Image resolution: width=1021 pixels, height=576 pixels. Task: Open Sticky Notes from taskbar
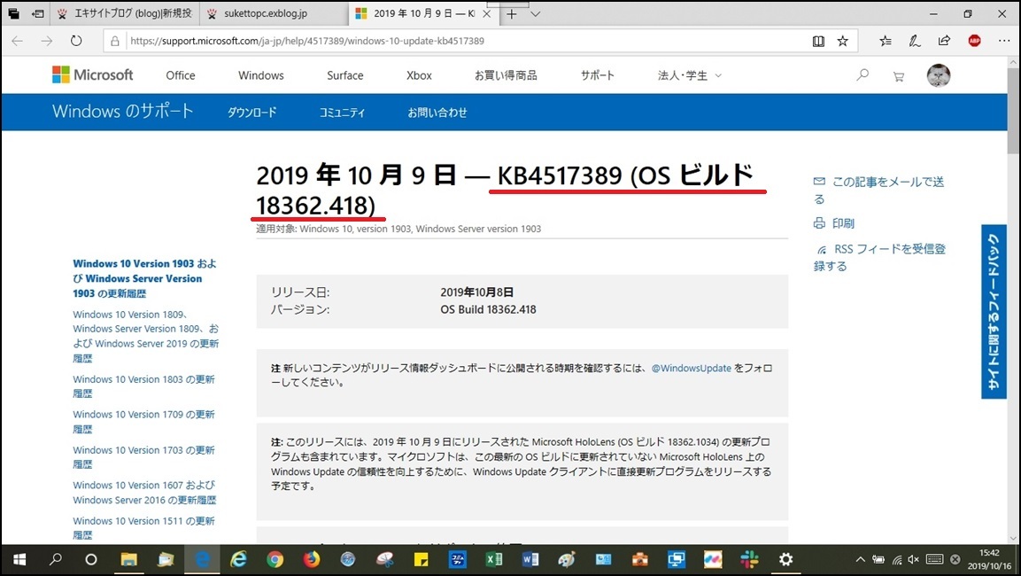pos(422,559)
